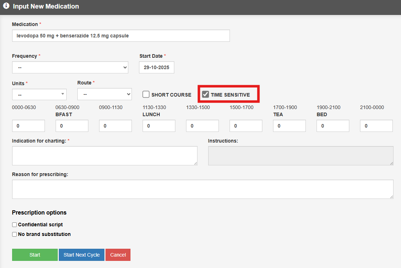
Task: Click the Reason for prescribing text area
Action: click(x=202, y=189)
